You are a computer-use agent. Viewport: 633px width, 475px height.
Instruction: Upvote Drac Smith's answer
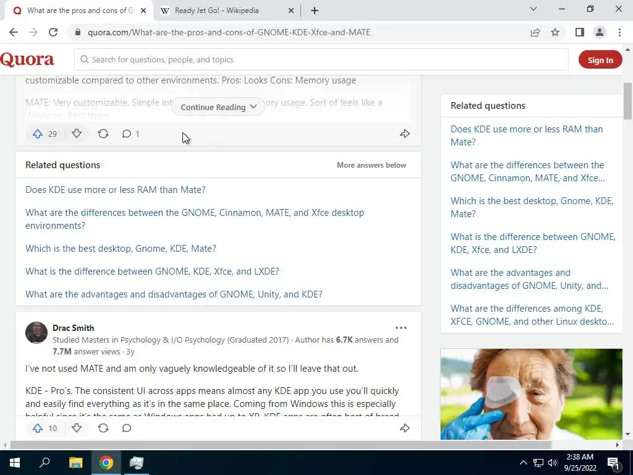coord(45,428)
